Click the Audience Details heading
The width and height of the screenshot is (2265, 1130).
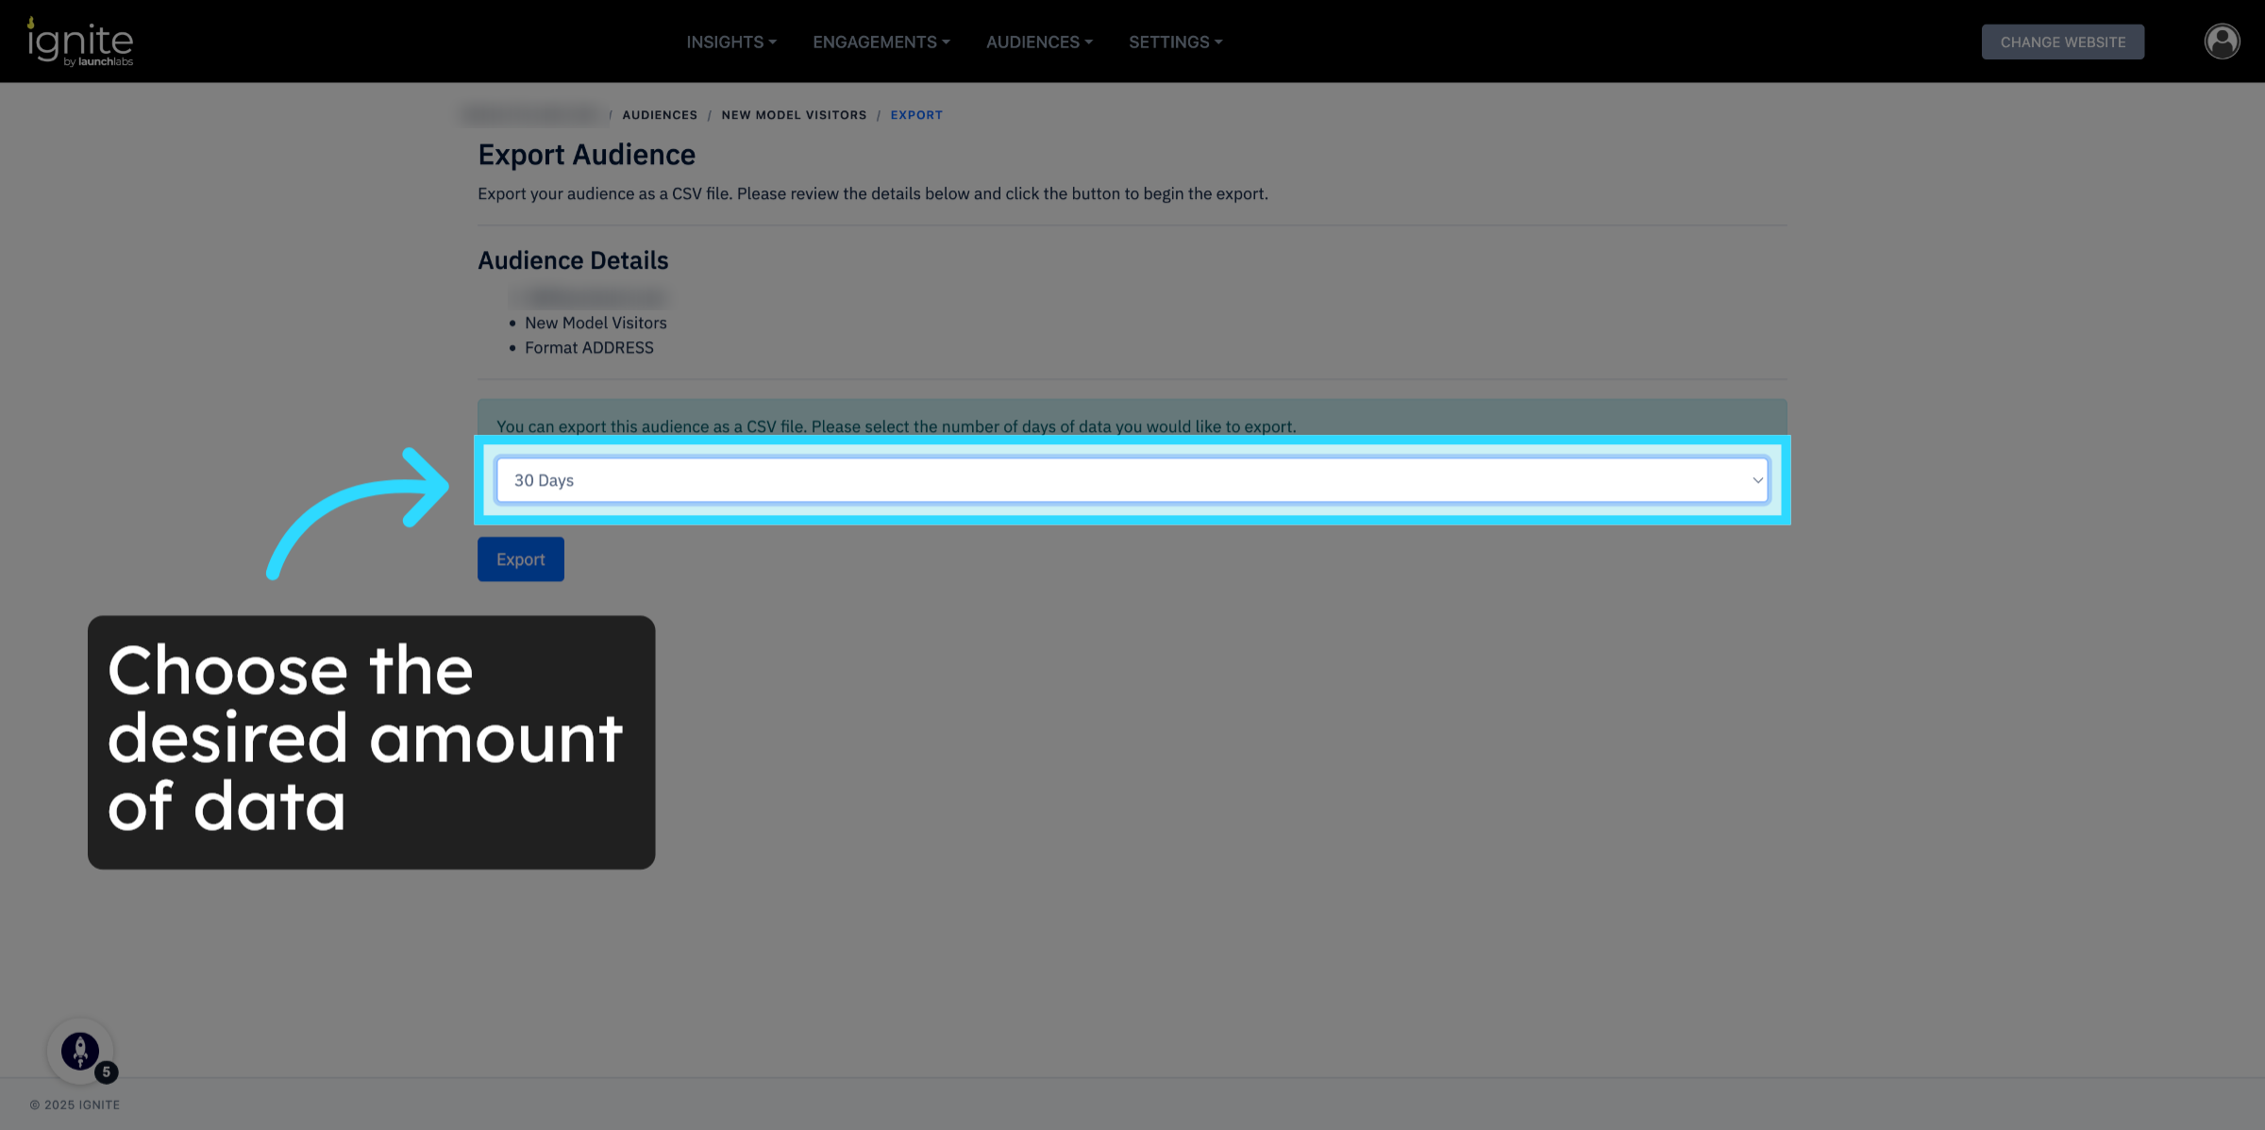click(x=573, y=260)
